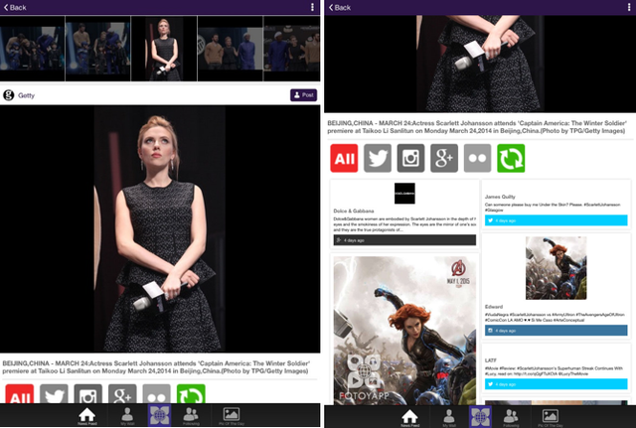Screen dimensions: 636x428
Task: Open the three-dot menu on left screen
Action: coord(312,7)
